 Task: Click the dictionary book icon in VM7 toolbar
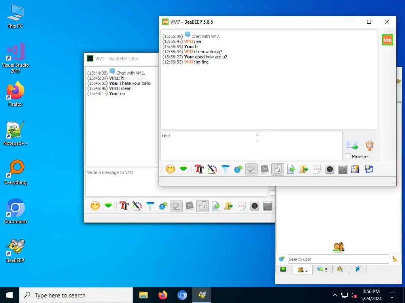tap(265, 169)
